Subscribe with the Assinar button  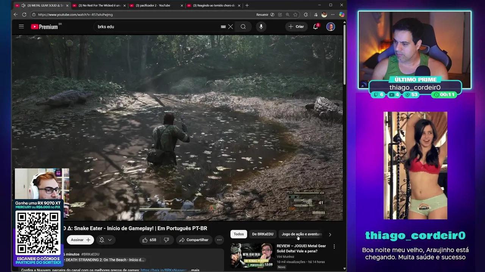81,240
